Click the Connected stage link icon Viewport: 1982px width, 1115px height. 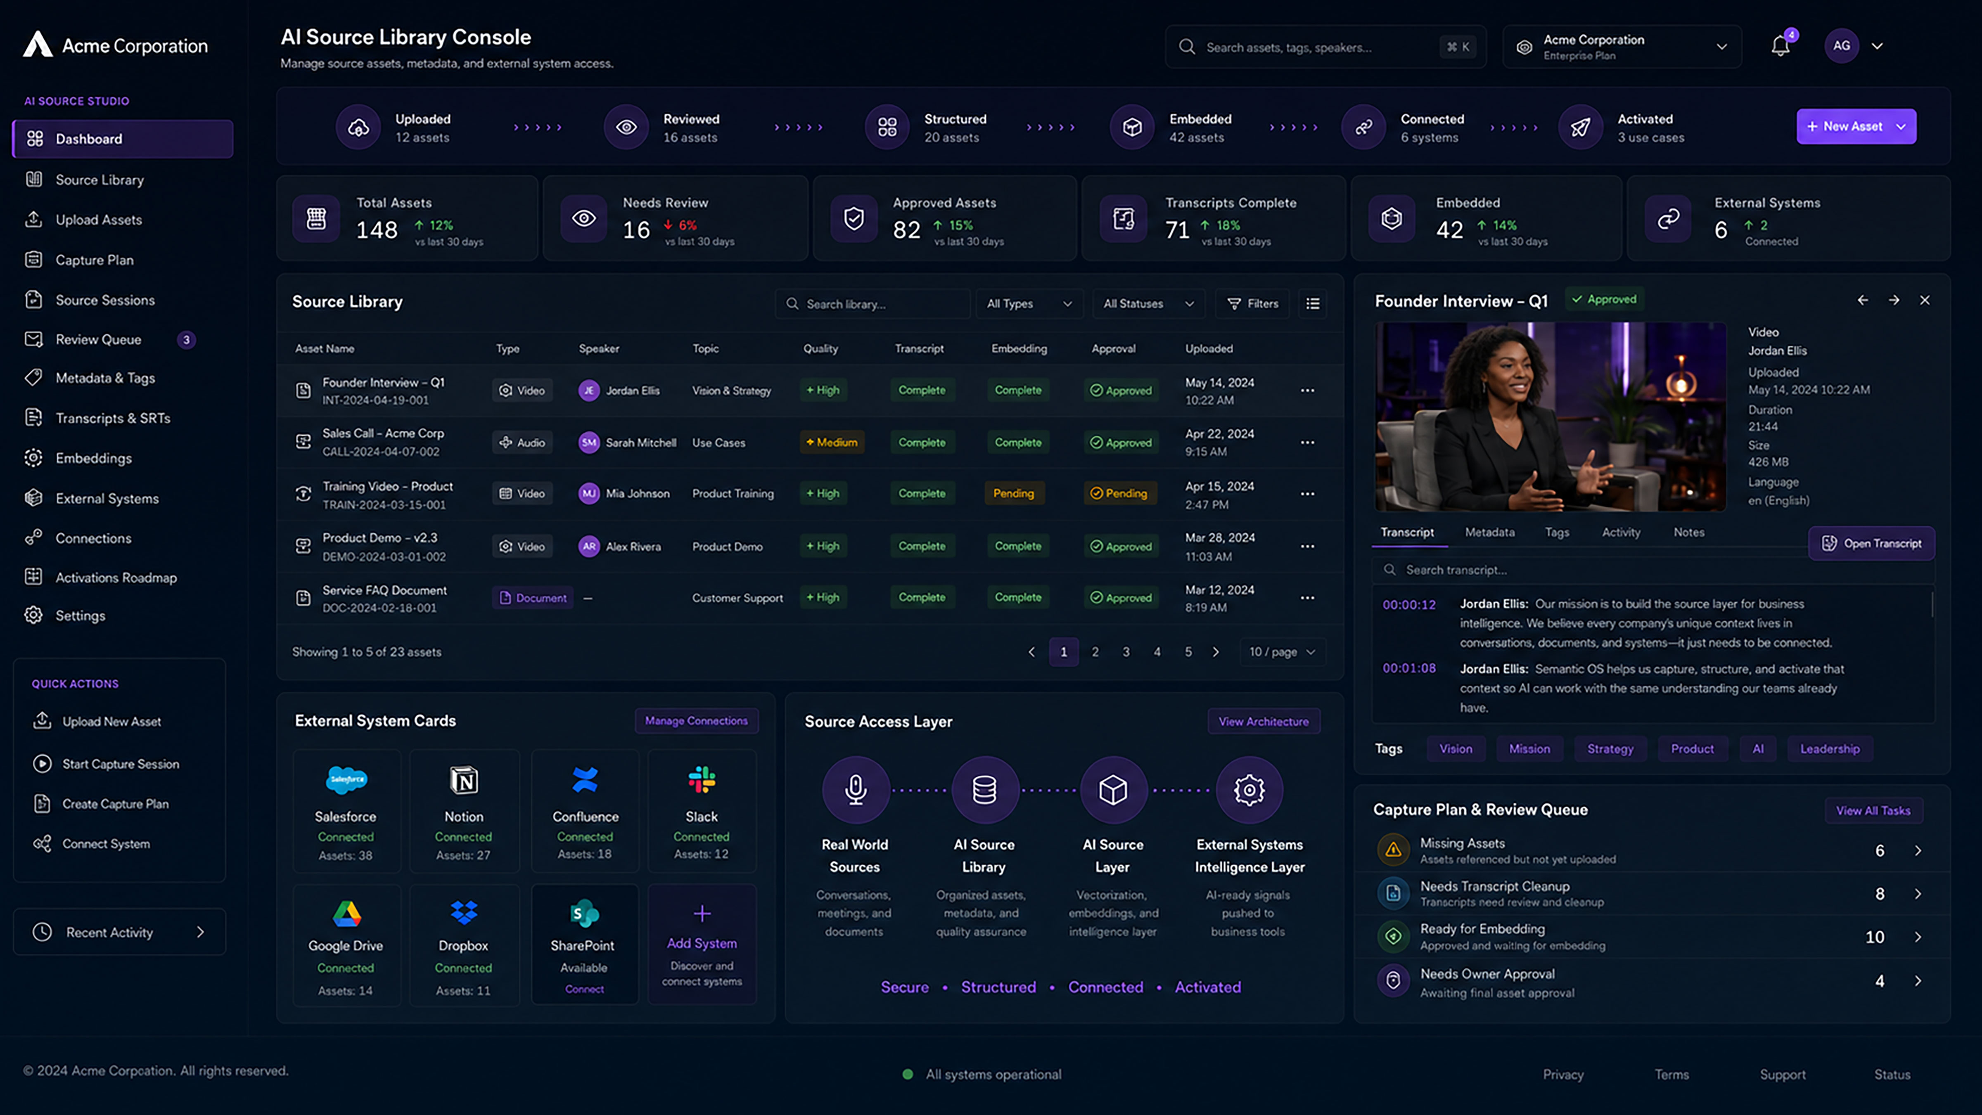pos(1363,127)
